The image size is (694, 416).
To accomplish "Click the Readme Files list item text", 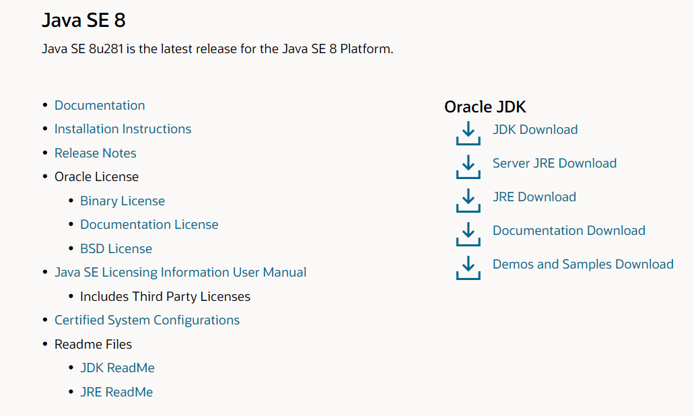I will point(93,344).
